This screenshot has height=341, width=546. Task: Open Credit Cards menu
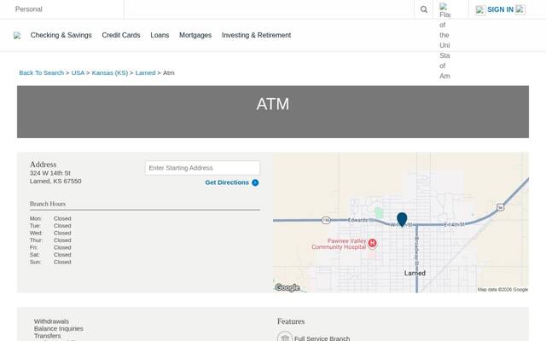point(121,35)
